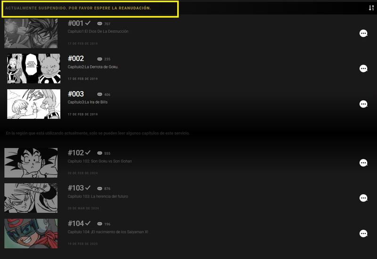
Task: Select the colored chapter #104 thumbnail
Action: click(31, 234)
